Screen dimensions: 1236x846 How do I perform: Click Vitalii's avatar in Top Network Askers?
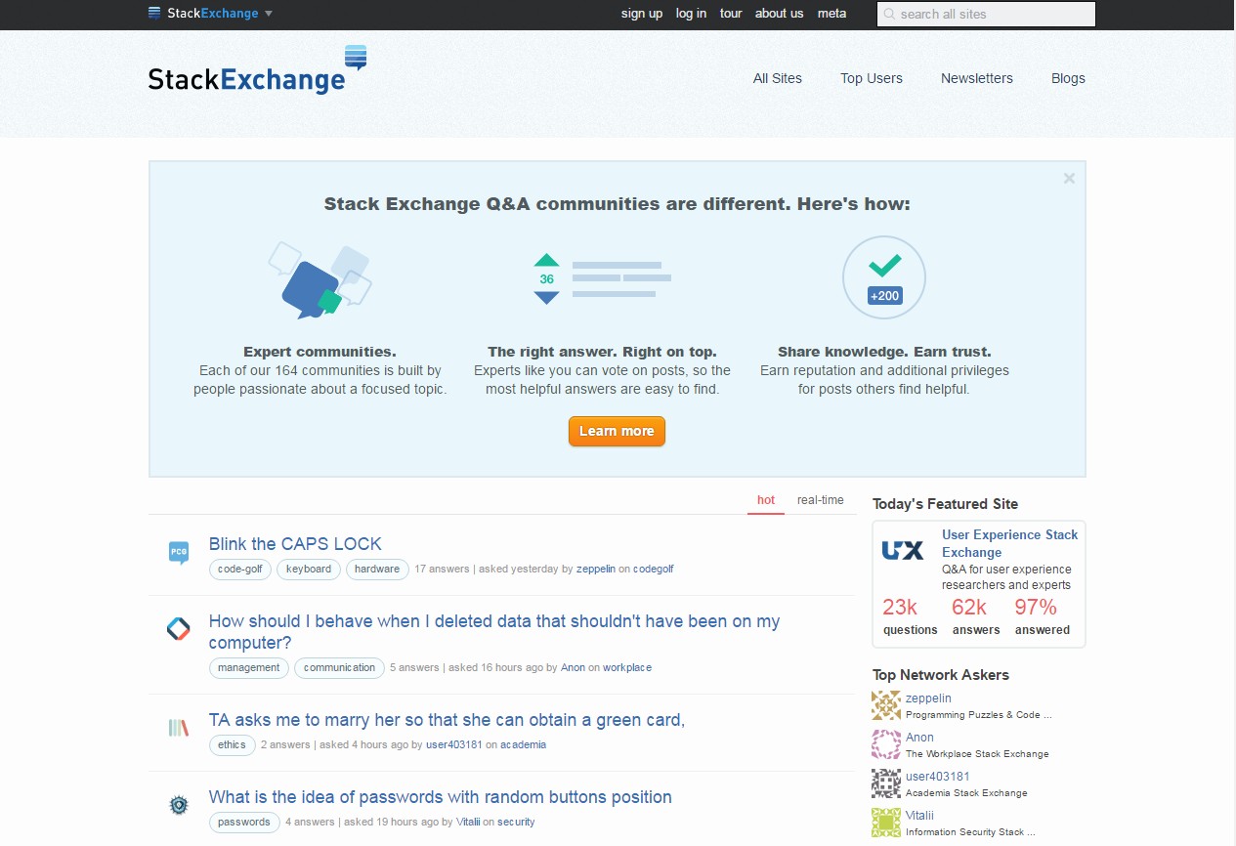coord(886,823)
